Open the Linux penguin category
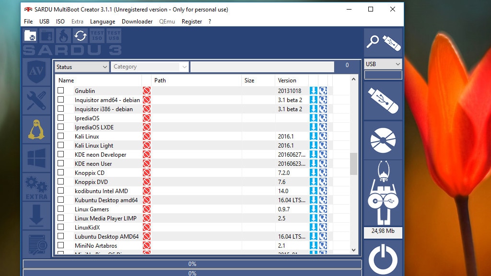Image resolution: width=491 pixels, height=276 pixels. pos(36,129)
